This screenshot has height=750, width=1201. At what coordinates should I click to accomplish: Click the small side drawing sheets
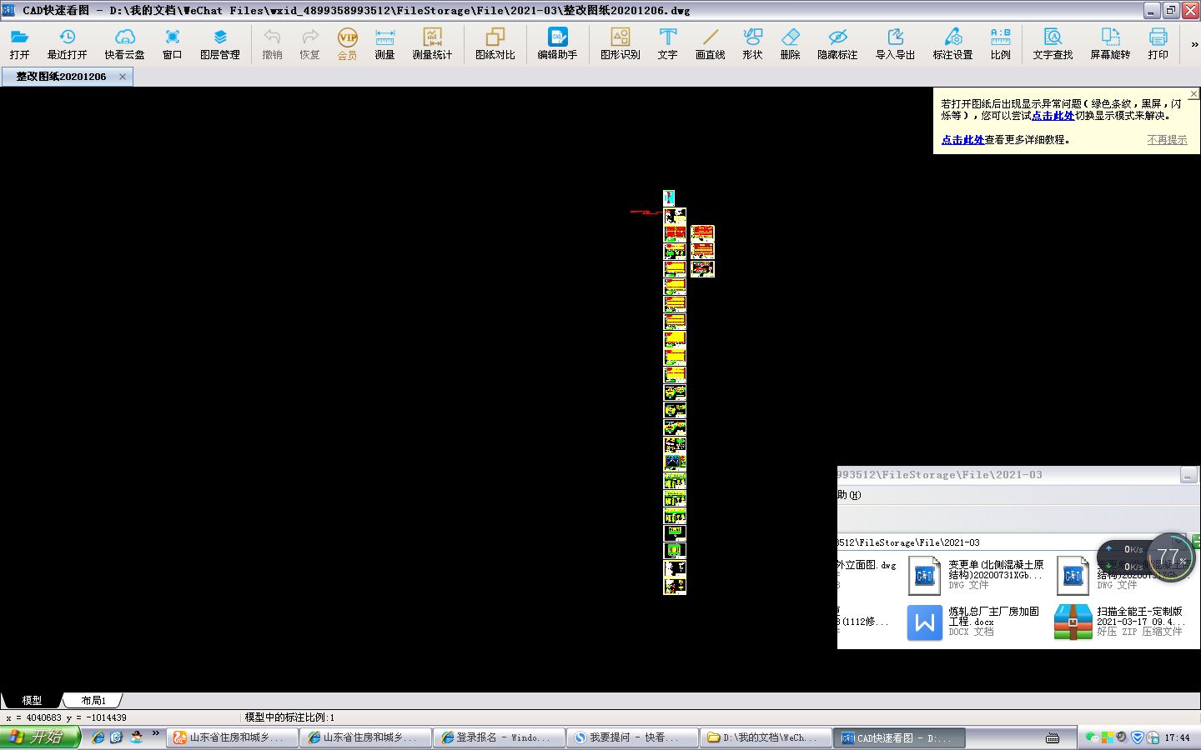coord(702,251)
